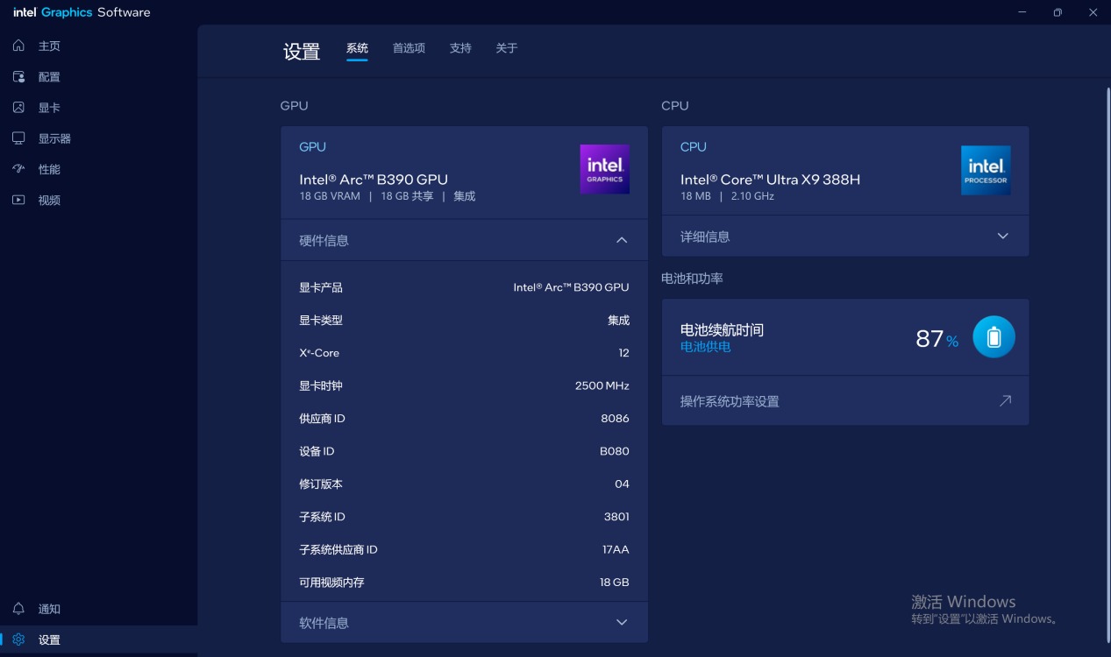Click the 设置 gear icon in sidebar
This screenshot has height=657, width=1111.
[18, 640]
